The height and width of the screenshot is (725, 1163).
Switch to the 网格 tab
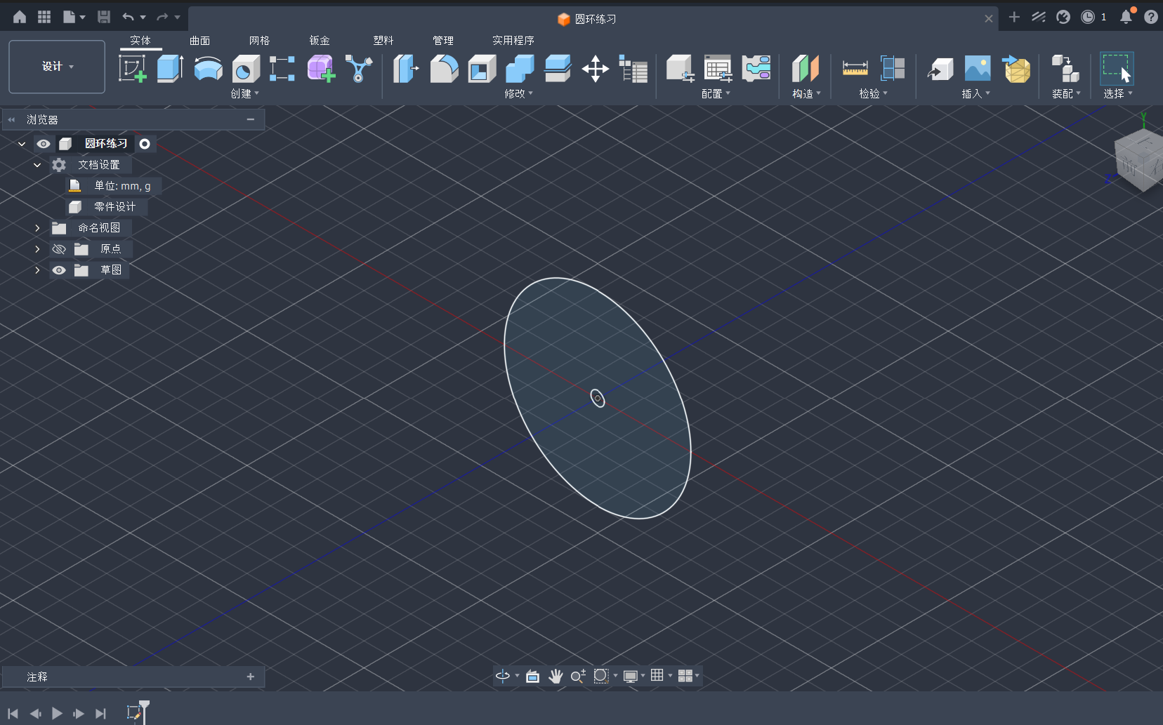(x=259, y=41)
